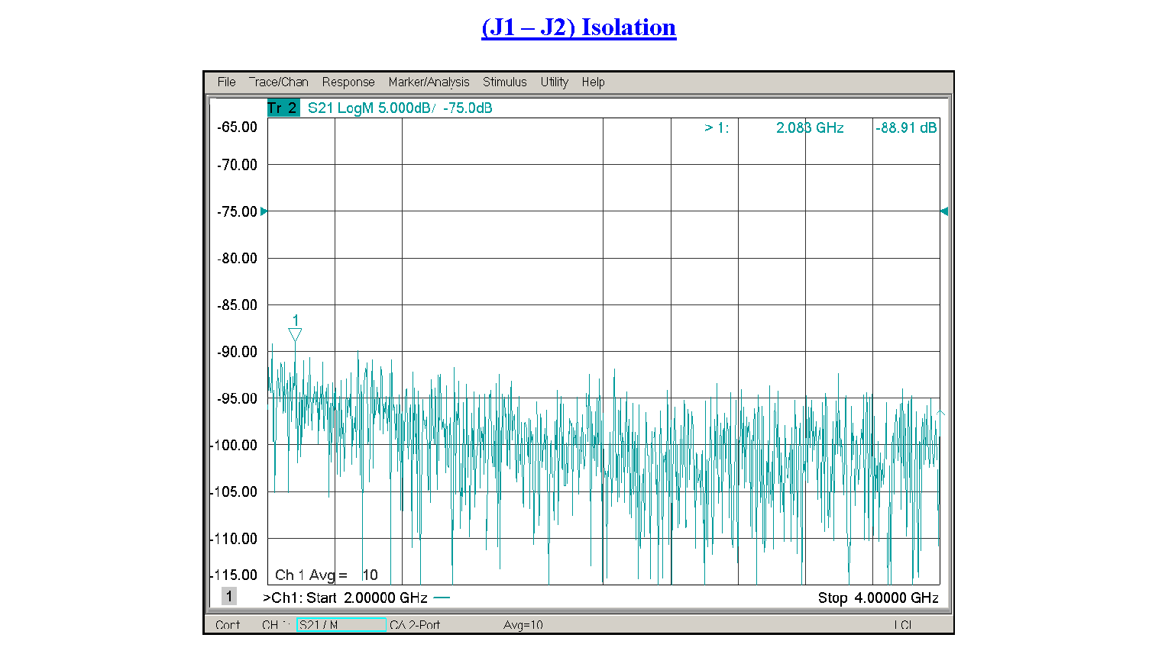
Task: Adjust the right reference level arrow
Action: 943,211
